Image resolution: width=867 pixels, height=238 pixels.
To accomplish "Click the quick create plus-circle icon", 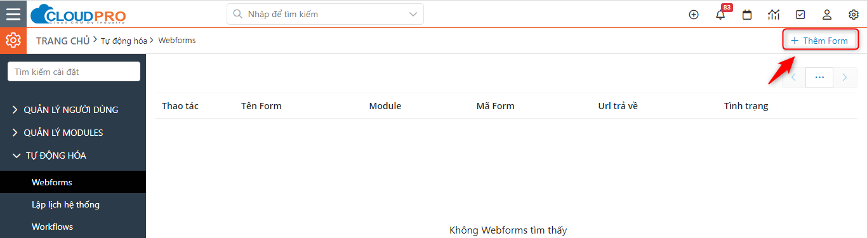I will (x=694, y=15).
